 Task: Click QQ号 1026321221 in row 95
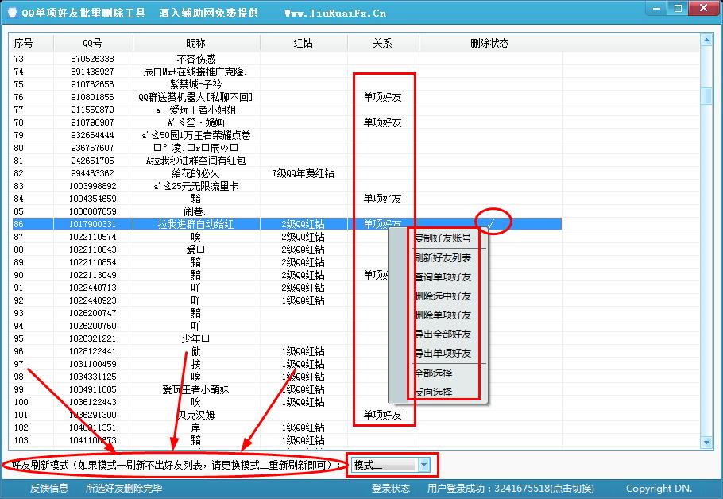pyautogui.click(x=92, y=338)
